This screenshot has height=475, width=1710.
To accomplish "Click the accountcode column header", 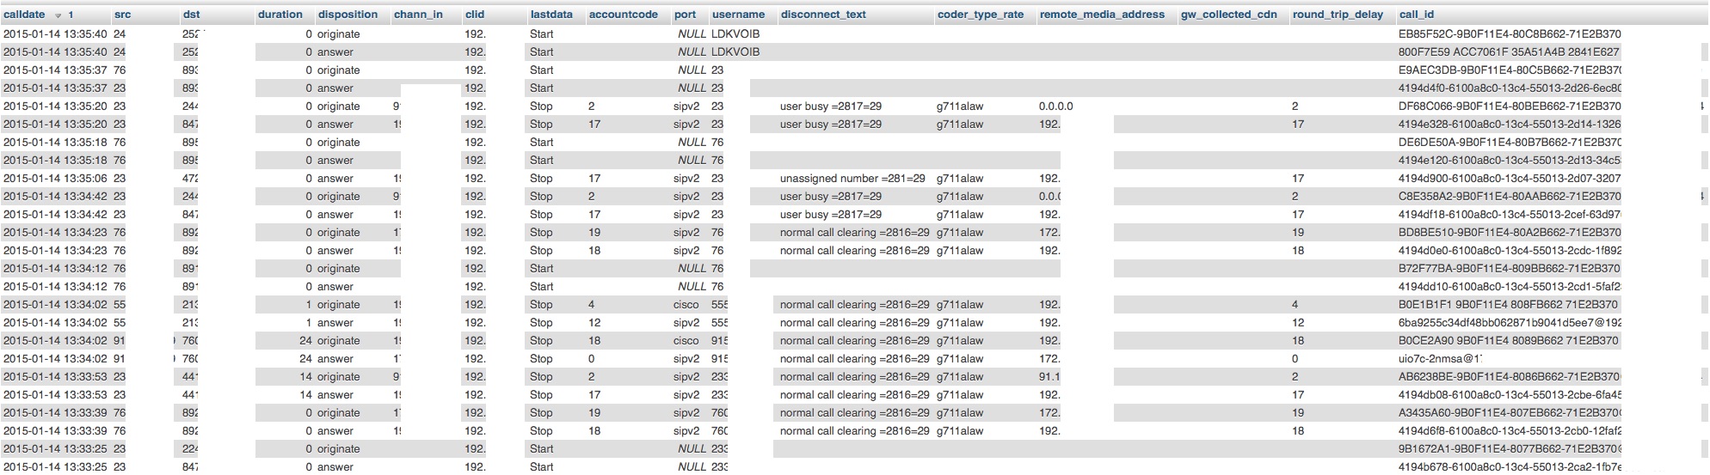I will coord(623,15).
